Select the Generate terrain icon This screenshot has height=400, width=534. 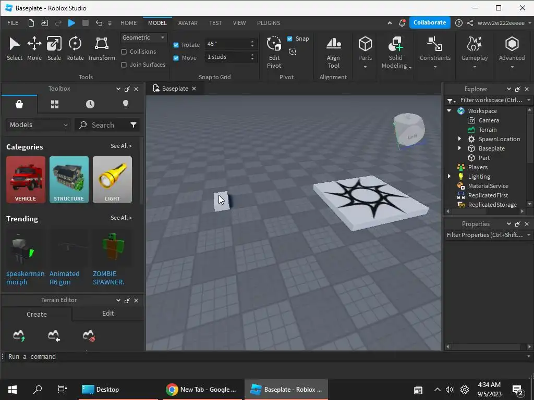[19, 335]
